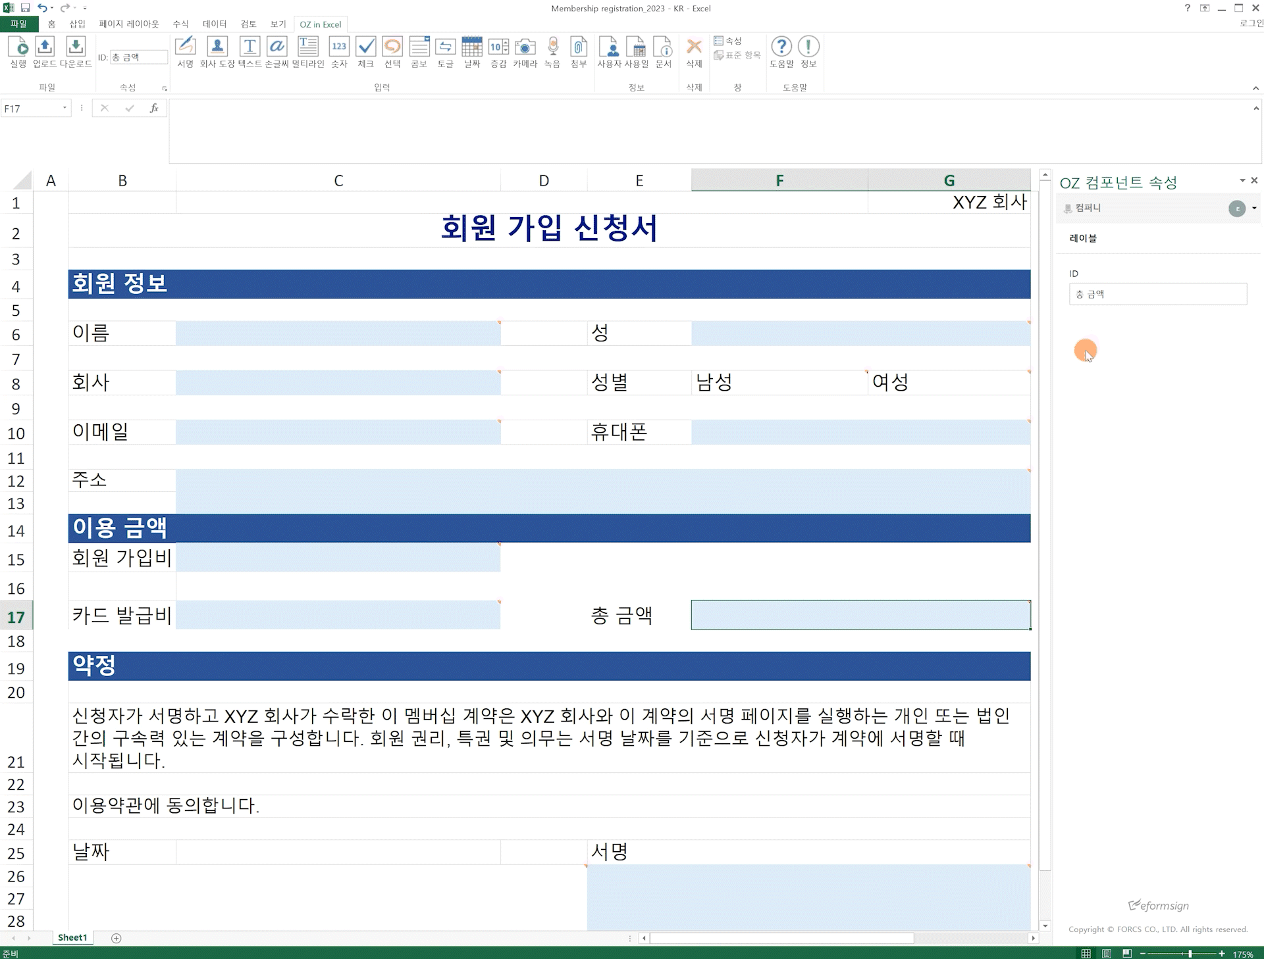Click 표준 항목 standard items button
Image resolution: width=1264 pixels, height=959 pixels.
(x=737, y=55)
